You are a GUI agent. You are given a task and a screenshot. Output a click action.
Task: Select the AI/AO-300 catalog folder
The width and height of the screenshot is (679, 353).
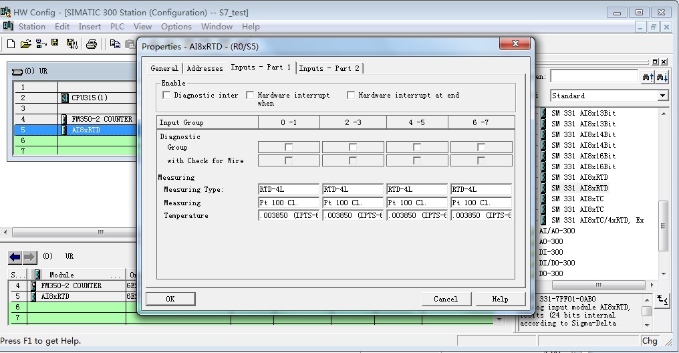coord(557,231)
